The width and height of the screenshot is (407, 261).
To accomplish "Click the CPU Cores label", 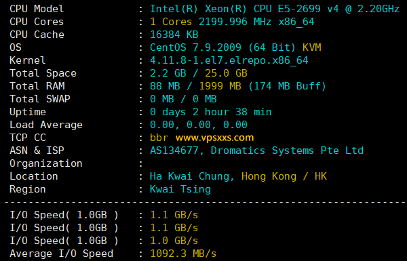I will [37, 22].
